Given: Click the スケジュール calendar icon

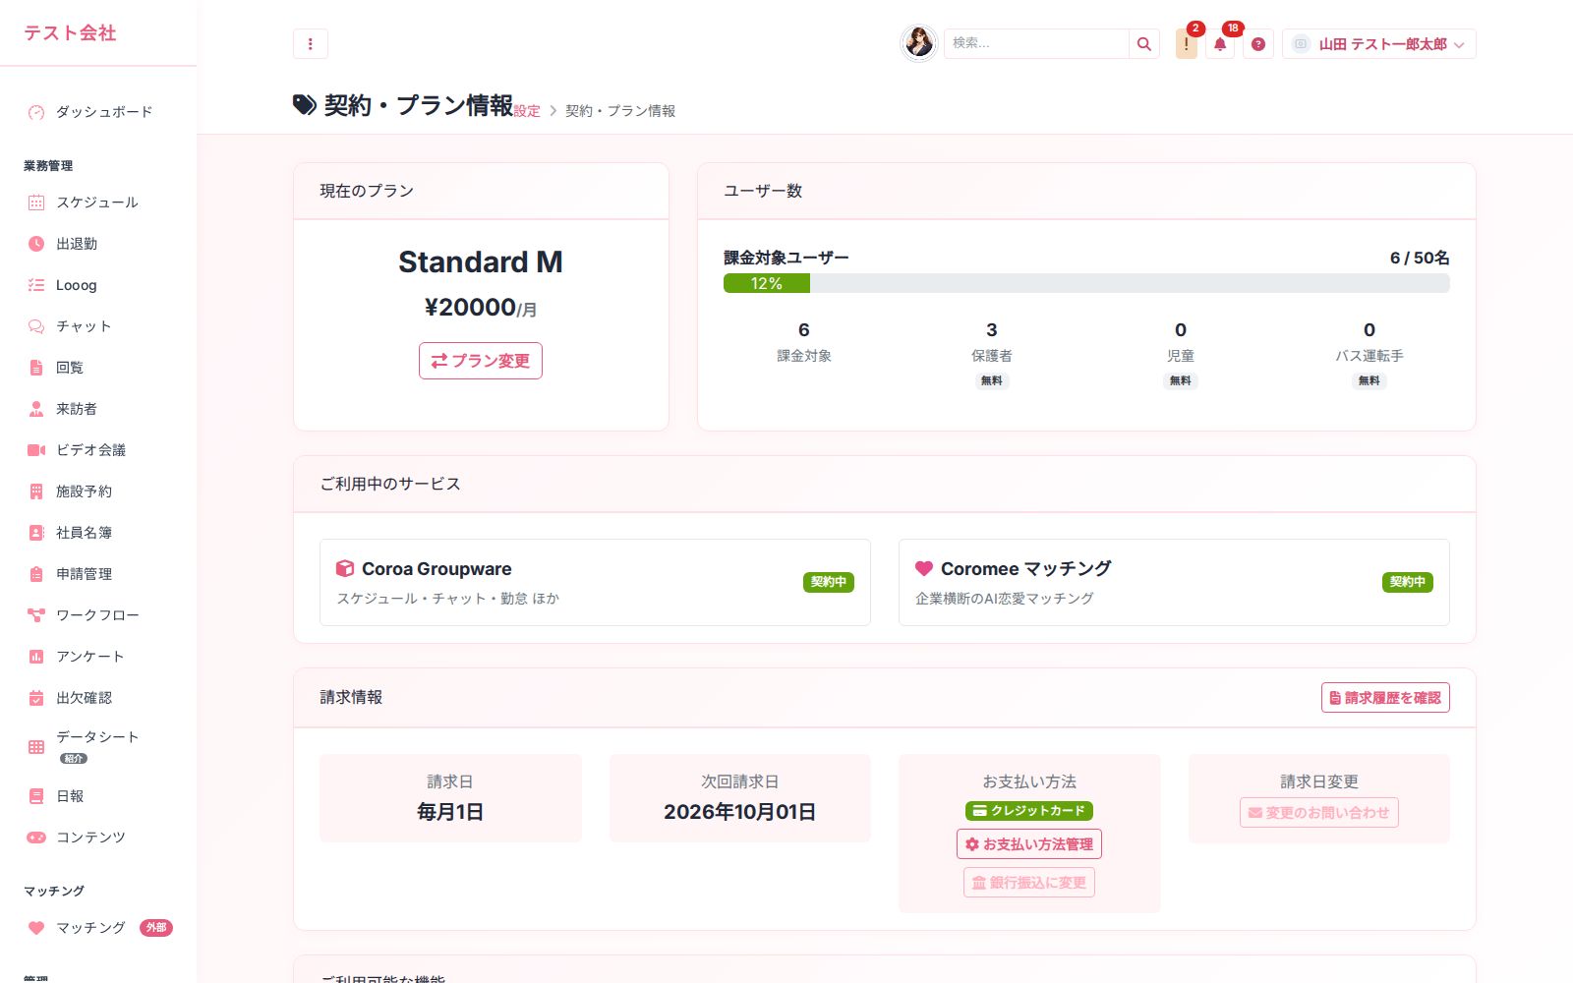Looking at the screenshot, I should pos(36,202).
